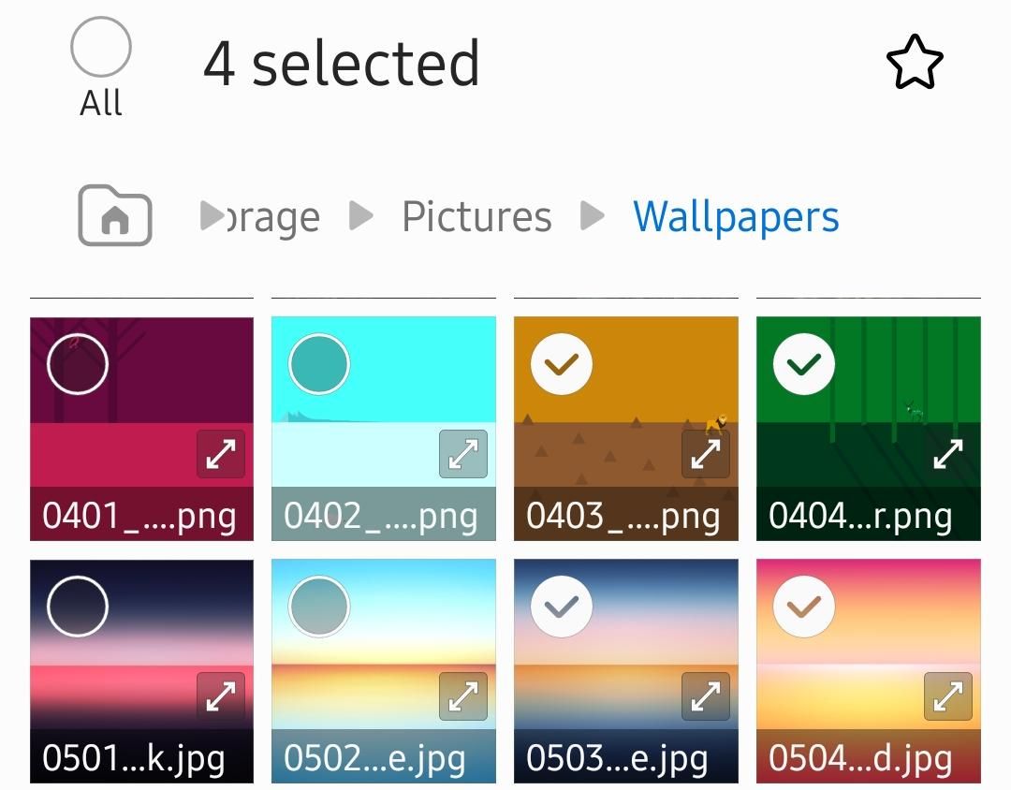Tap the 0502 jpg filename label

(x=375, y=758)
